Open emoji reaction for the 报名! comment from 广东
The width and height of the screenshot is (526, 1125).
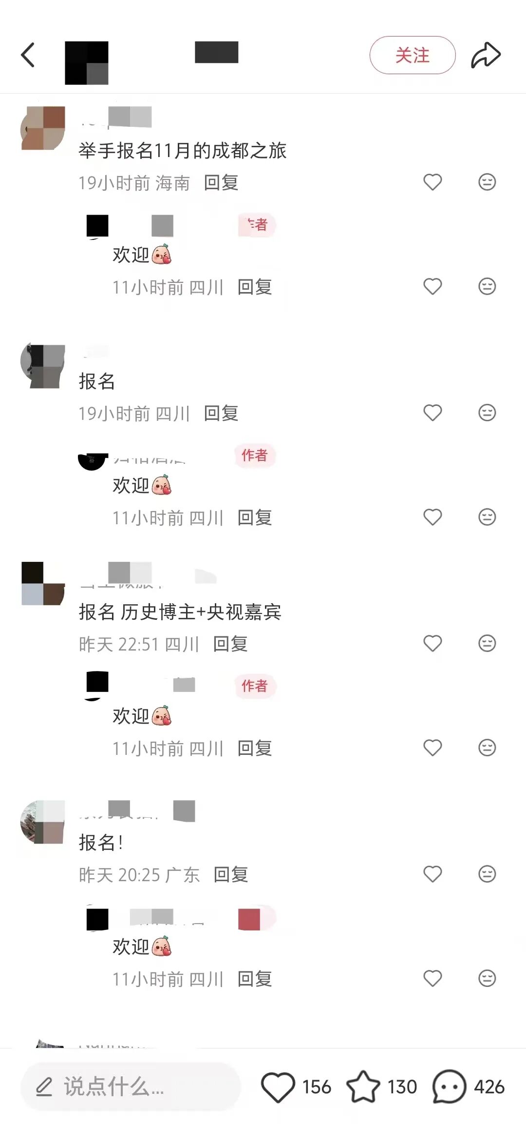487,874
